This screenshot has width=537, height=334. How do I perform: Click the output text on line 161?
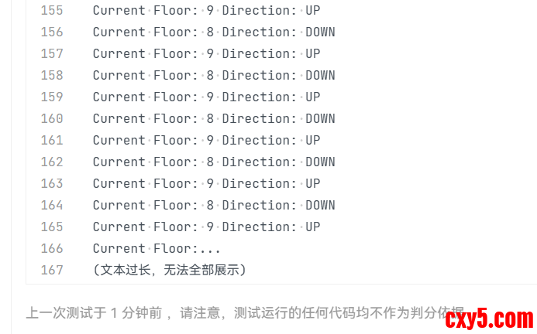click(206, 141)
